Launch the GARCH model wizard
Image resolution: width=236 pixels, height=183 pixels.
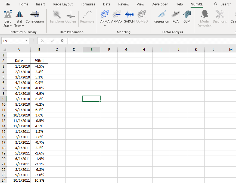(129, 17)
